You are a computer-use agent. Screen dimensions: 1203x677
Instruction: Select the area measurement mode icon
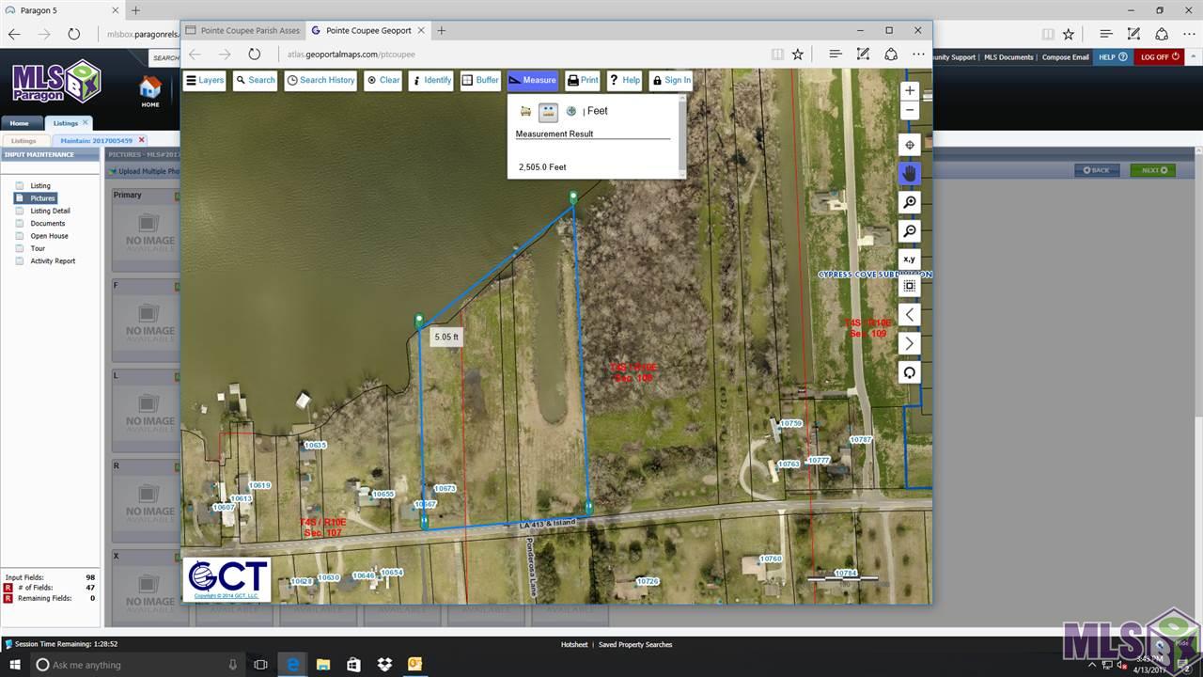(x=525, y=112)
